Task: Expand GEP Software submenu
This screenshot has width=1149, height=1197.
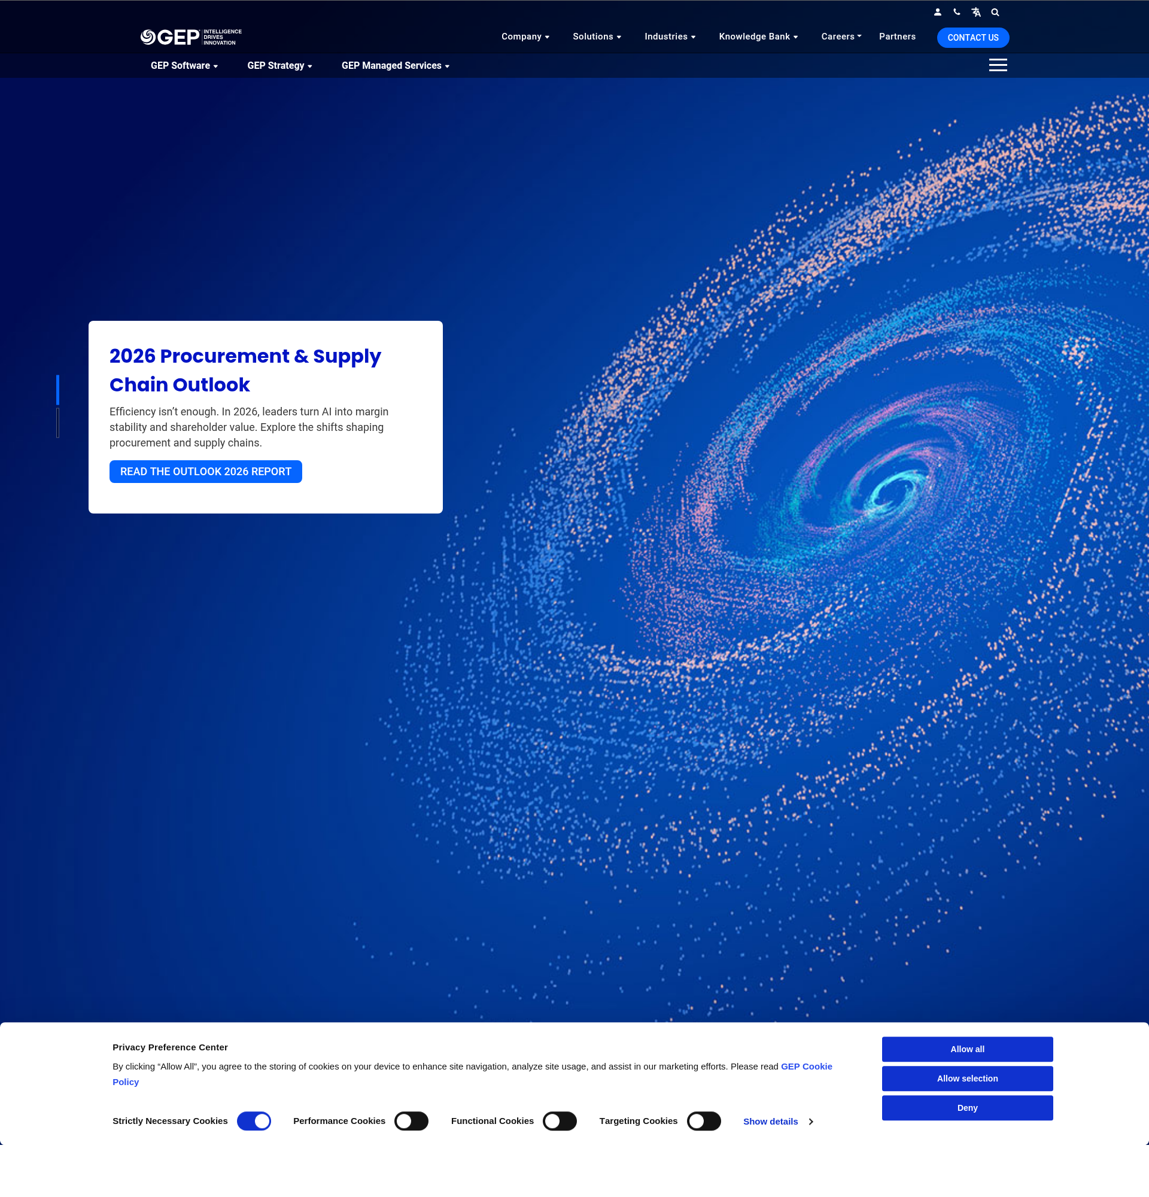Action: pos(184,66)
